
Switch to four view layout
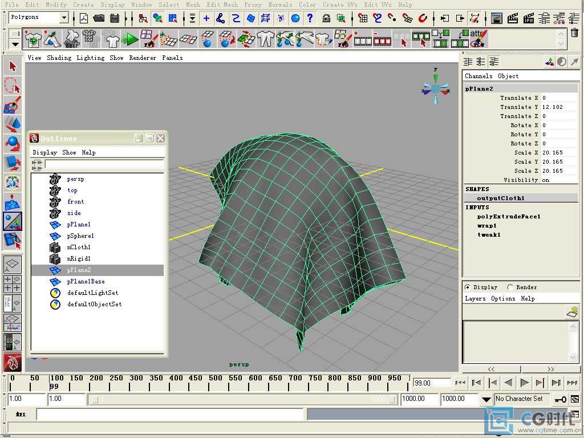(13, 283)
